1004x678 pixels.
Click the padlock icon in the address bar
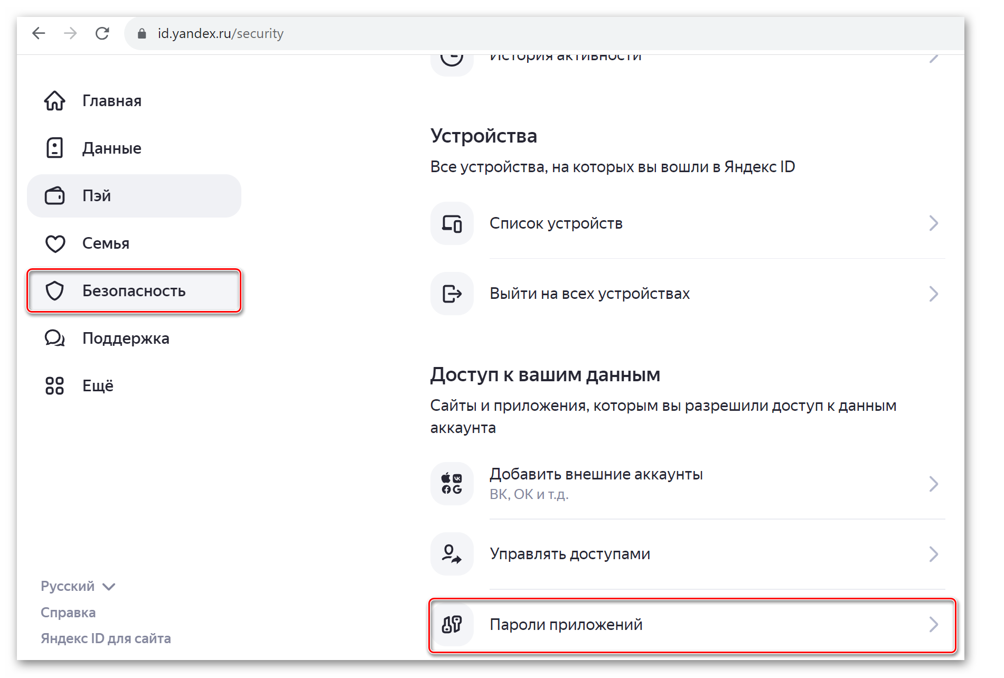click(142, 34)
